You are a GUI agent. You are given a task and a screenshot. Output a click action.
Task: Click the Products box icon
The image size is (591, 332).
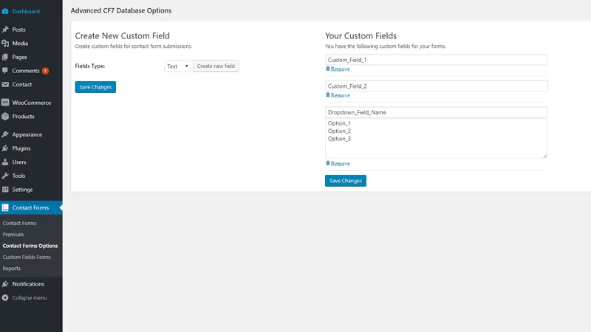point(5,117)
